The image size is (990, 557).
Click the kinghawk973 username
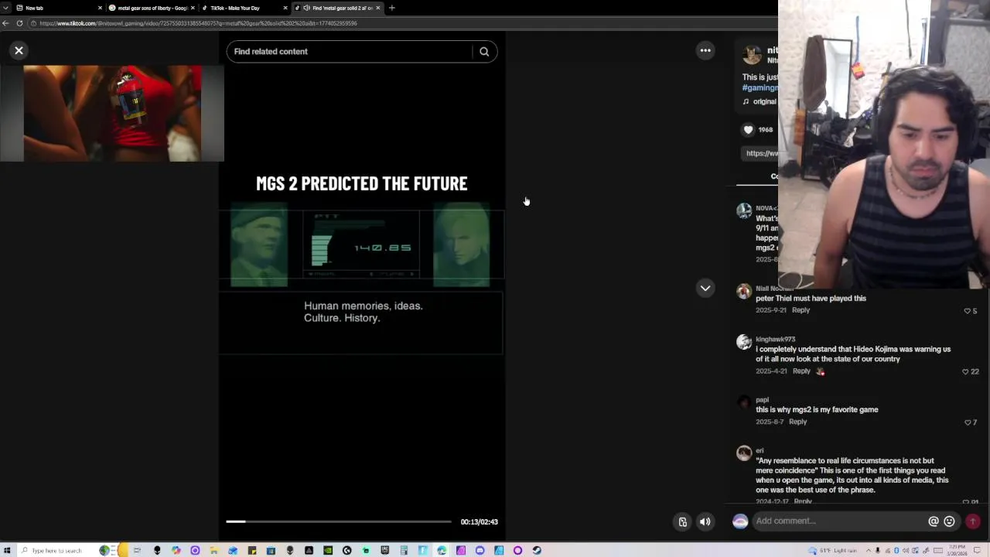(775, 339)
